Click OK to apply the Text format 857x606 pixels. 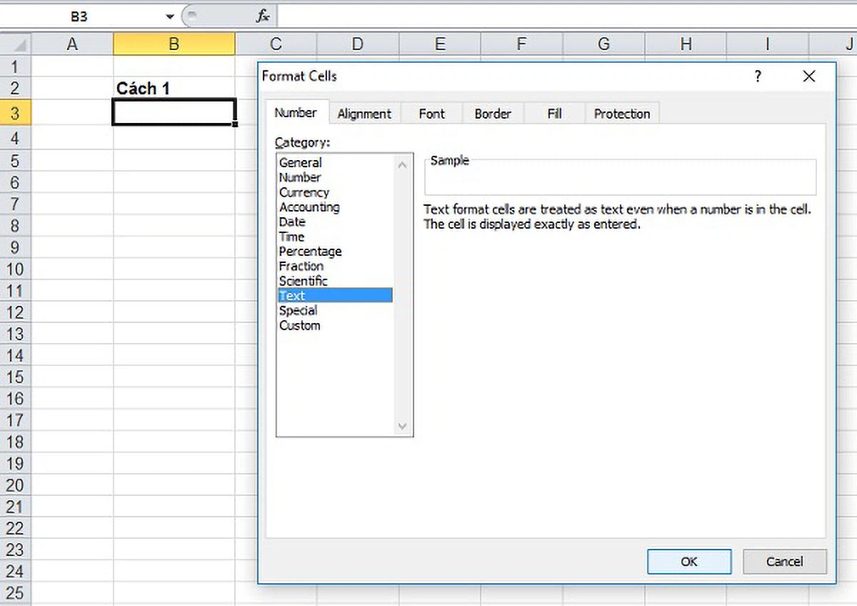click(688, 562)
